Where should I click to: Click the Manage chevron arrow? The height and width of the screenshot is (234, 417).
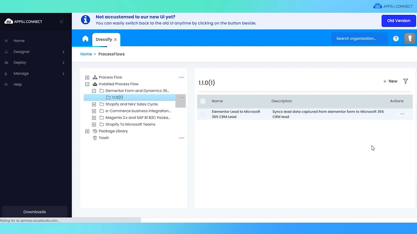tap(63, 74)
